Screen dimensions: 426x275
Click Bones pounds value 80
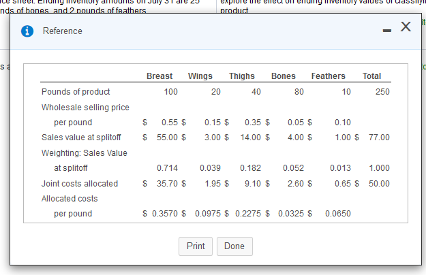pos(299,92)
